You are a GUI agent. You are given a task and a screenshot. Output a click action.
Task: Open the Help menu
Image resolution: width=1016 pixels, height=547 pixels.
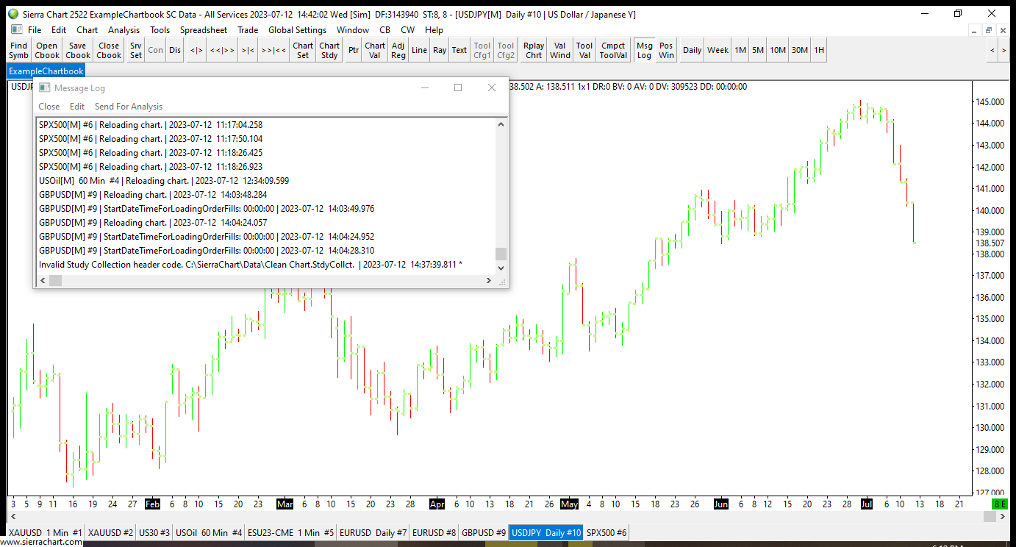(434, 30)
